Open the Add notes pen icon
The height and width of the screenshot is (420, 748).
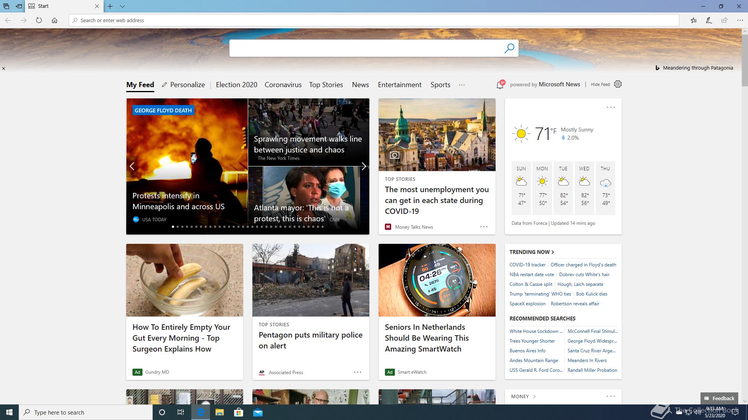[709, 20]
